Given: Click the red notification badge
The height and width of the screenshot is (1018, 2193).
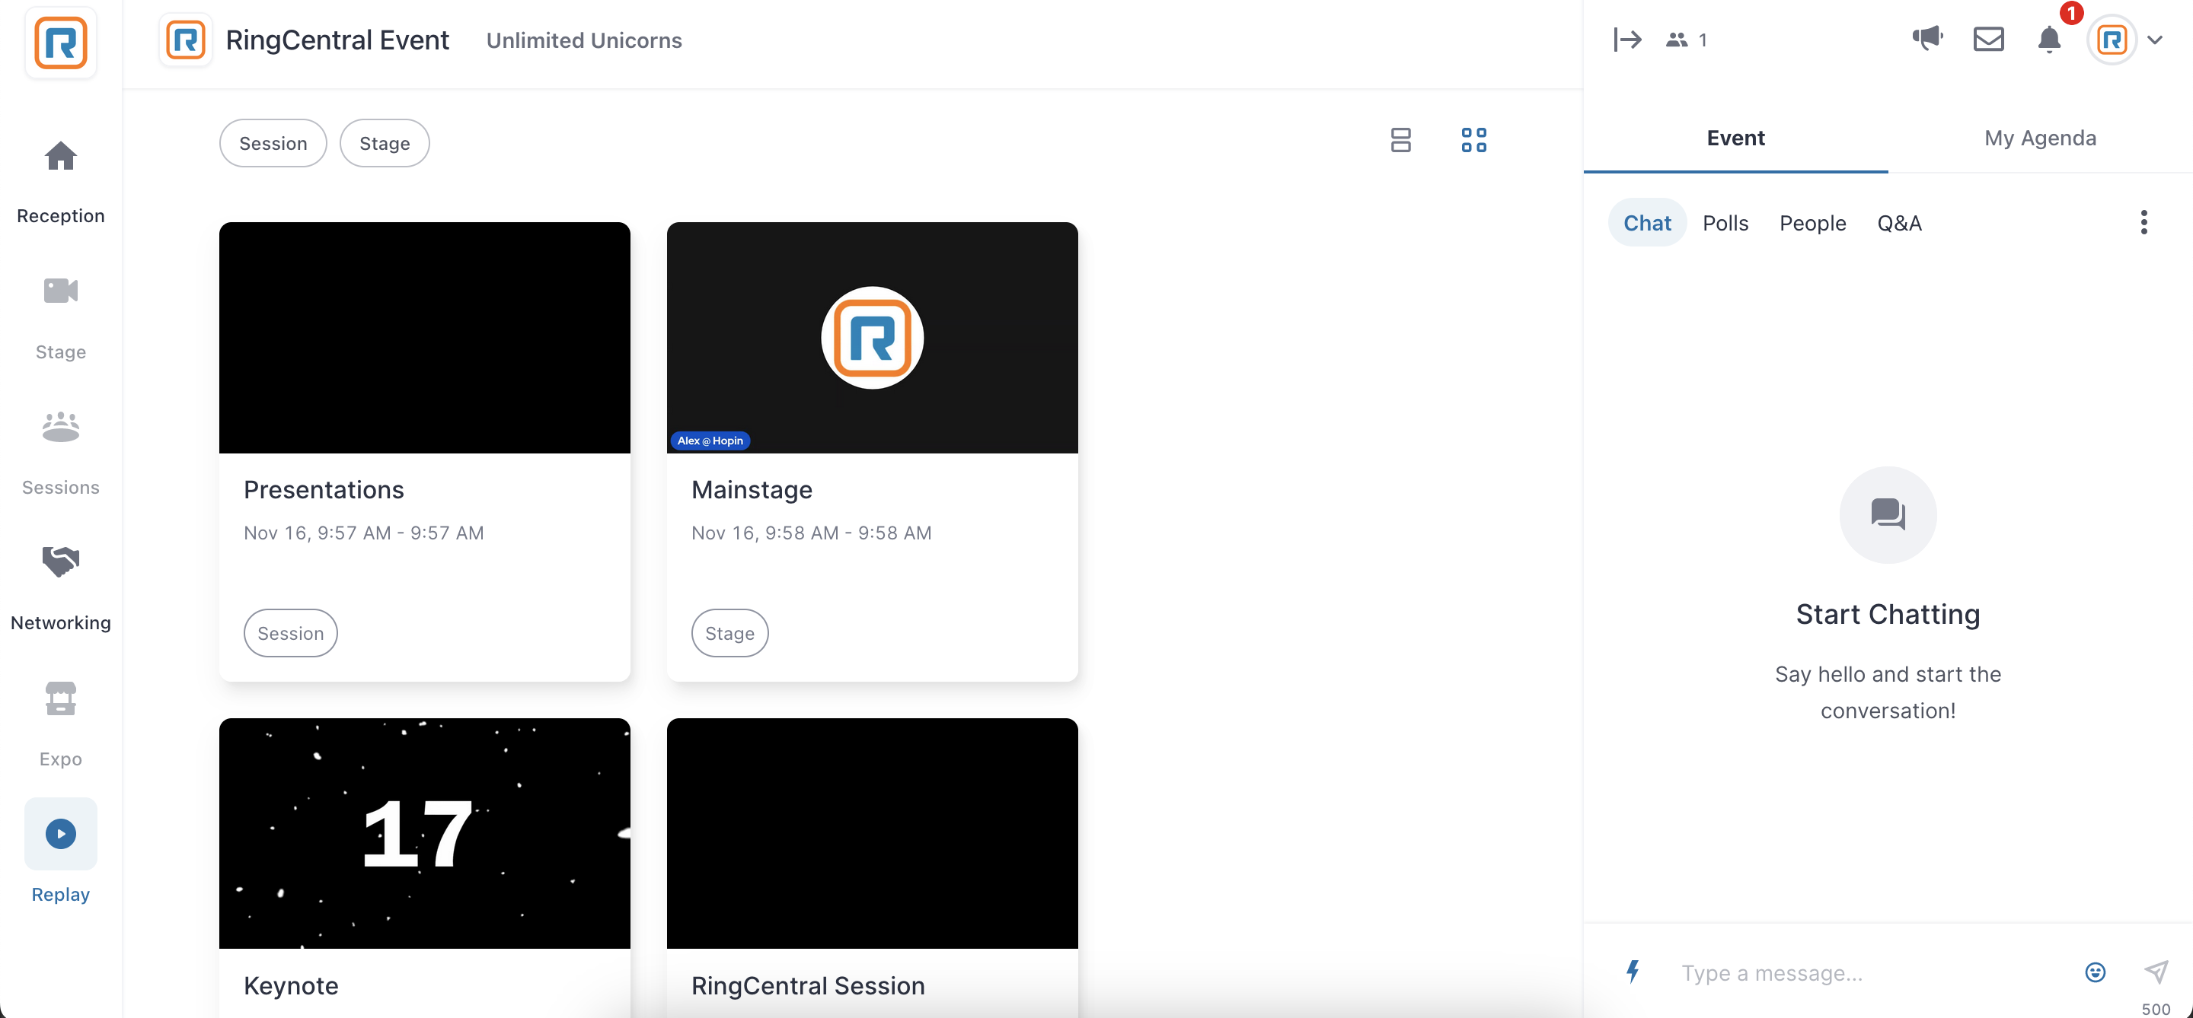Looking at the screenshot, I should (2071, 14).
